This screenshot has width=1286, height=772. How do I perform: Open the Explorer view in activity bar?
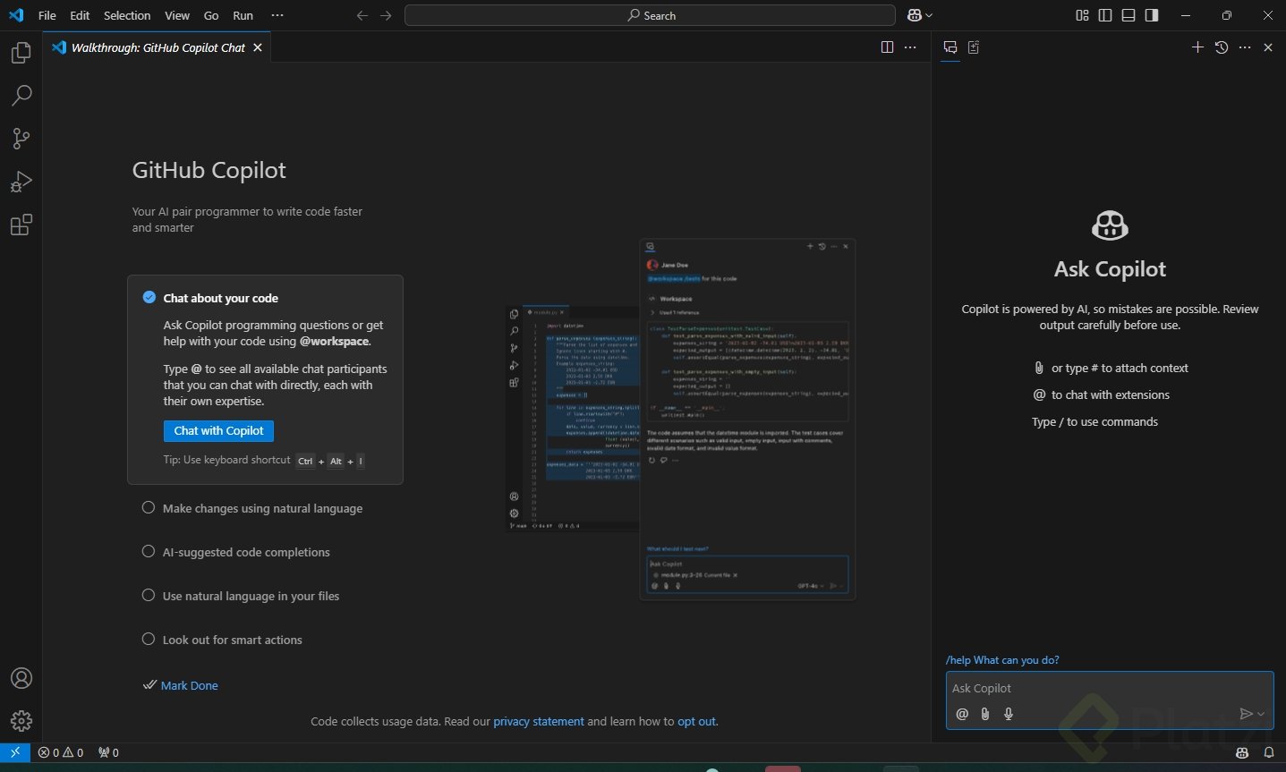click(x=21, y=53)
